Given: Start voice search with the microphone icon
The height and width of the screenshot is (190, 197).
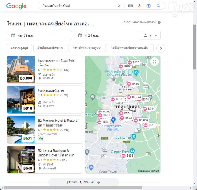Looking at the screenshot, I should point(139,6).
